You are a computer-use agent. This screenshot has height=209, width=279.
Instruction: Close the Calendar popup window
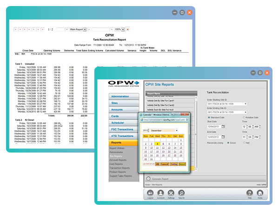pyautogui.click(x=185, y=114)
